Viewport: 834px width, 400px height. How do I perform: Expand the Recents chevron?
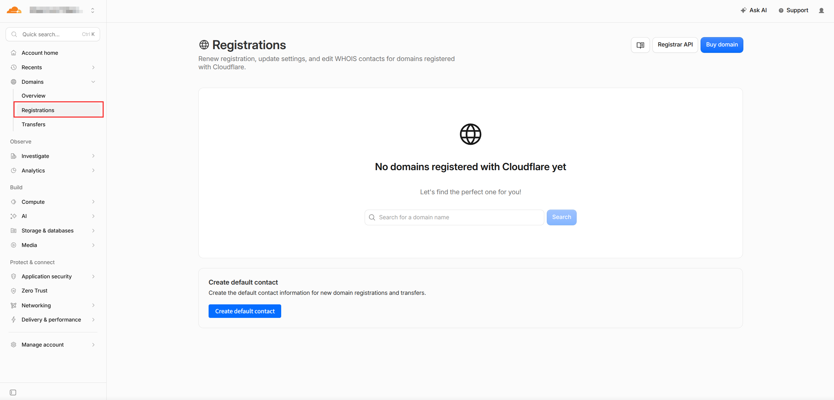coord(93,67)
